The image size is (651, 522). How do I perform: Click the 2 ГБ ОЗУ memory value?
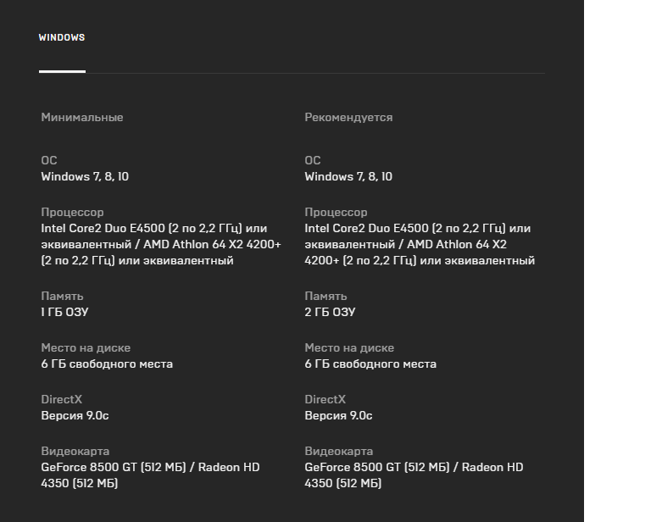point(330,312)
